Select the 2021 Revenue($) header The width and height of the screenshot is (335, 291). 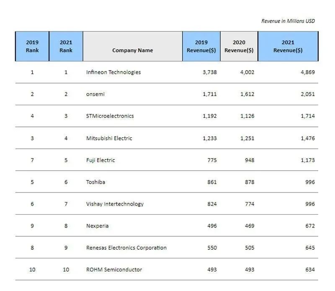(288, 46)
